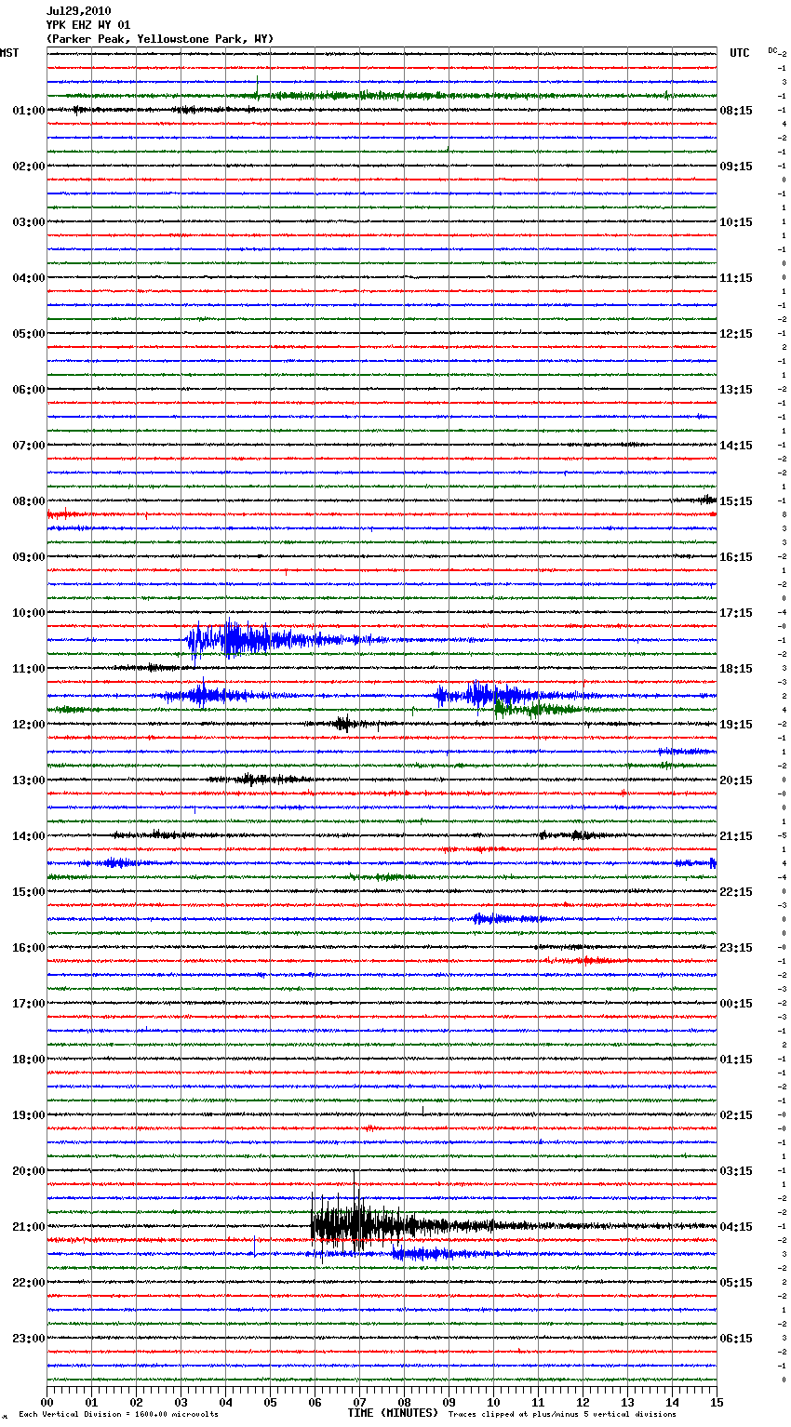Click minute 12 on the bottom time axis
The width and height of the screenshot is (791, 1427).
583,1402
